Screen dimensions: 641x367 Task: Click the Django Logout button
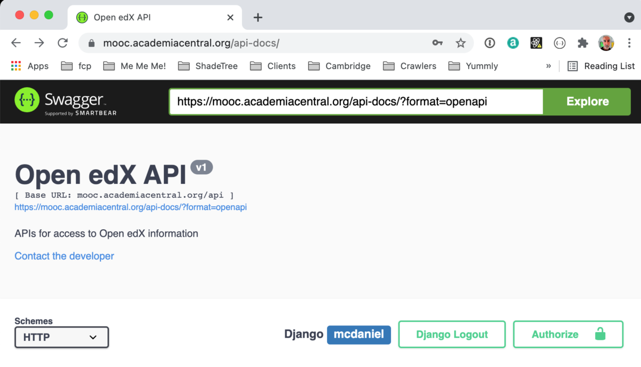tap(451, 334)
